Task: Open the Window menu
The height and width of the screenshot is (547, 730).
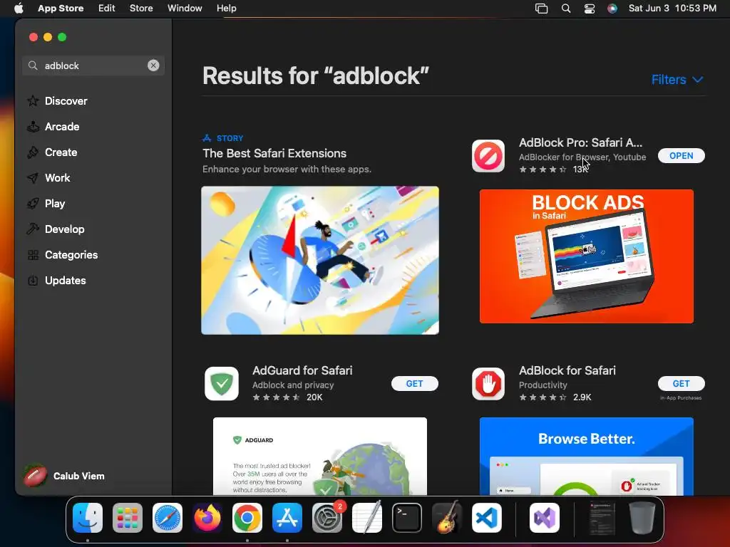Action: 185,8
